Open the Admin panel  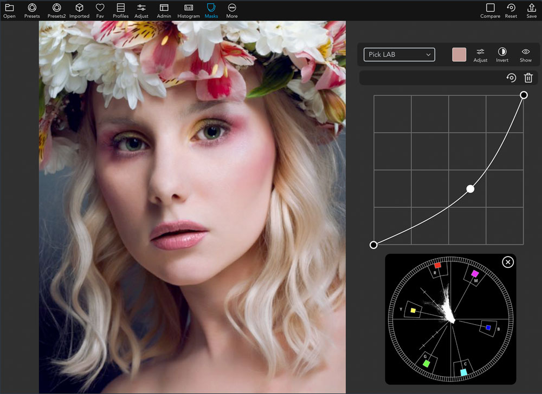(x=164, y=11)
